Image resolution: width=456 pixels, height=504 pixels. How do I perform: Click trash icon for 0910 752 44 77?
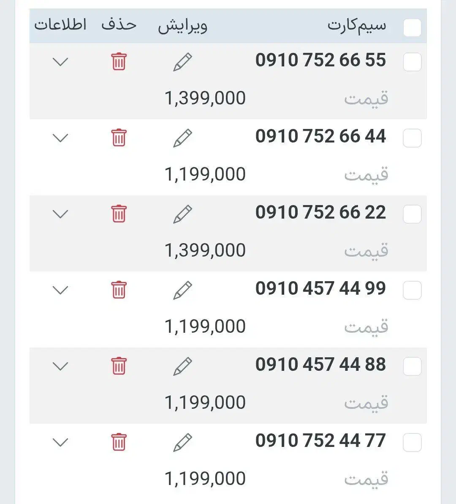point(119,442)
